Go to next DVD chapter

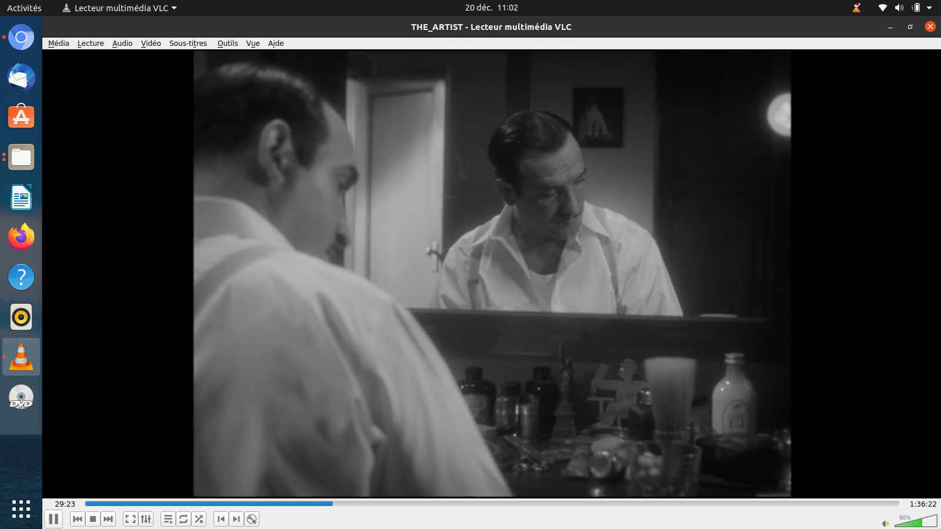pos(236,519)
